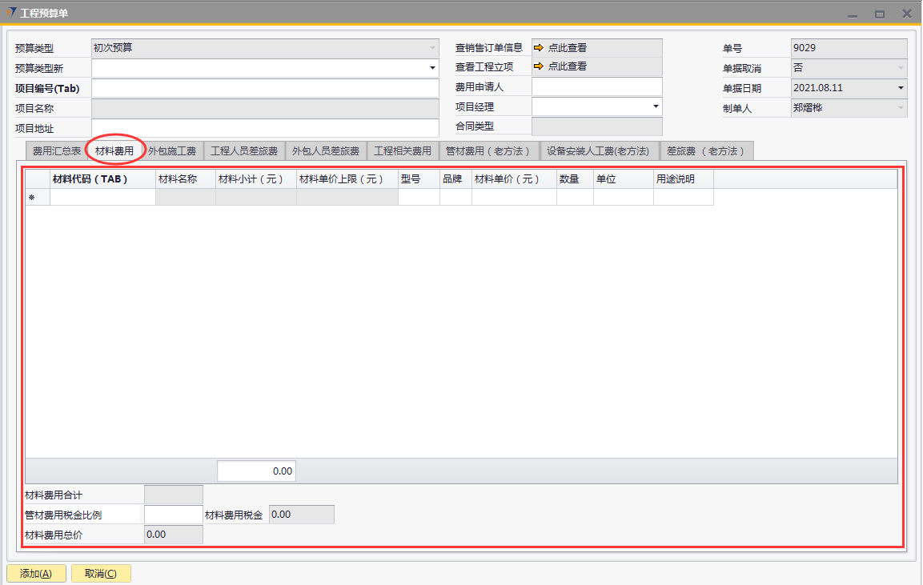Image resolution: width=923 pixels, height=585 pixels.
Task: Expand the 预算类型新 dropdown
Action: (432, 68)
